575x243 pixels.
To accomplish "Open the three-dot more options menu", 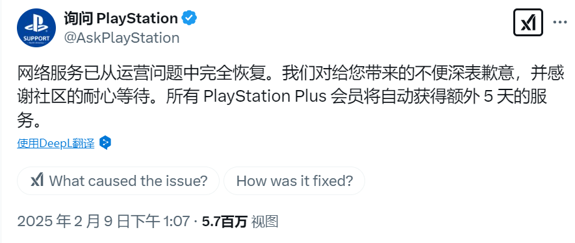I will (560, 22).
